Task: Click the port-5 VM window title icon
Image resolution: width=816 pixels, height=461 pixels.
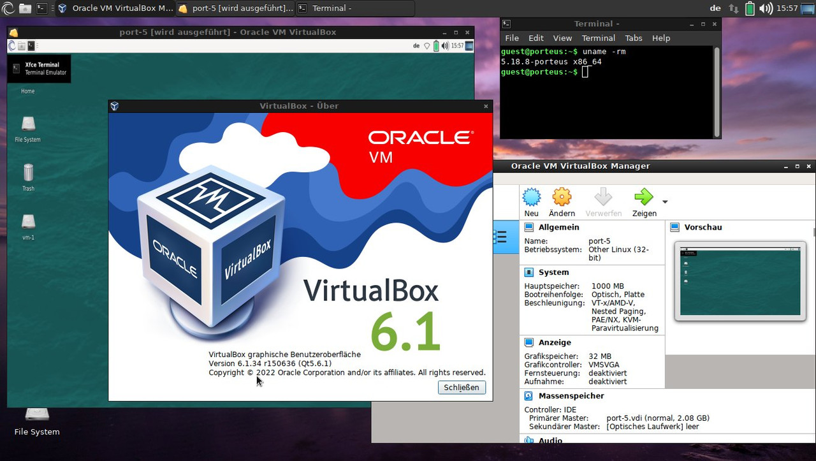Action: (13, 33)
